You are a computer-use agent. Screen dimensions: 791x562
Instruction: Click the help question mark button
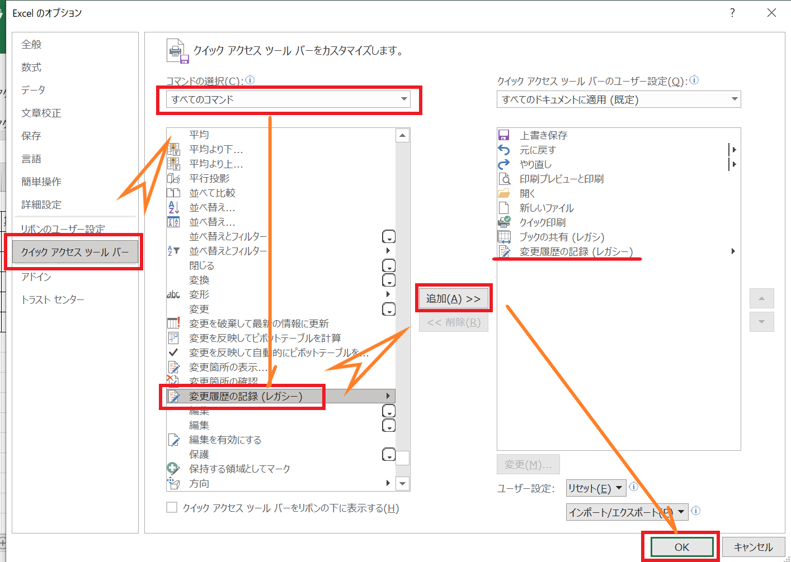pyautogui.click(x=732, y=13)
